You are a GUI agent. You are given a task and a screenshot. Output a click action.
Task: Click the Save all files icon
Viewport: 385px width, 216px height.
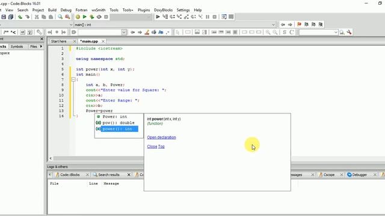[11, 17]
